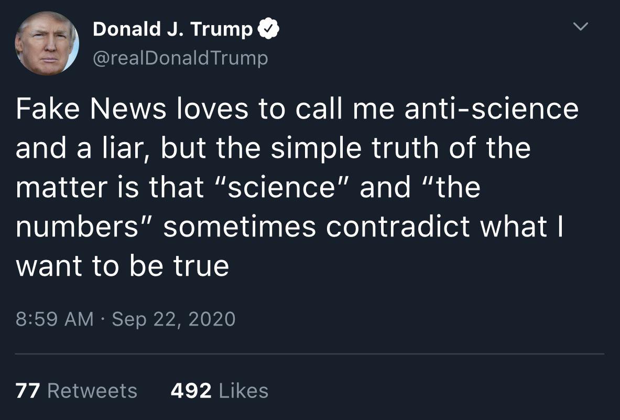Click the Sep 22, 2020 date

(x=173, y=319)
